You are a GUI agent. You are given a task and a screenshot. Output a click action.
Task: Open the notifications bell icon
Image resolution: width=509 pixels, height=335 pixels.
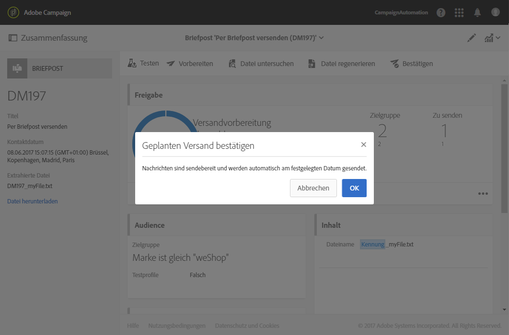(477, 12)
